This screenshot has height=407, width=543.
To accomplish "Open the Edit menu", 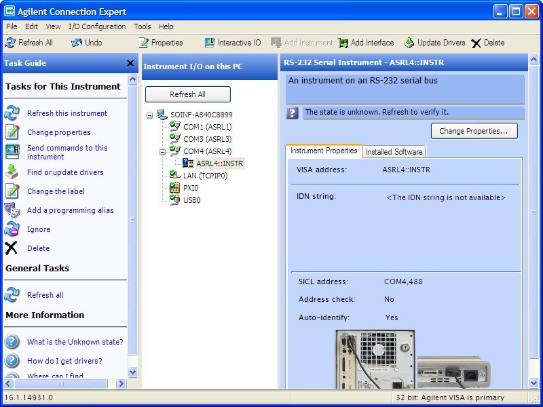I will coord(31,26).
